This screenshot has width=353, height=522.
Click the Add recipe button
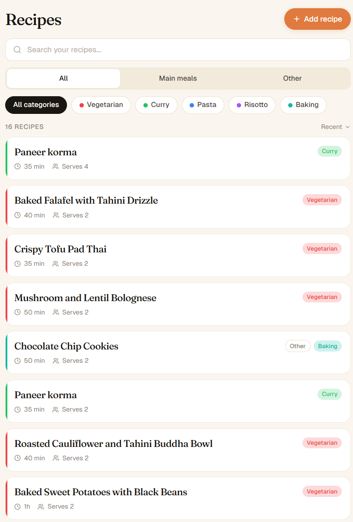[x=318, y=19]
